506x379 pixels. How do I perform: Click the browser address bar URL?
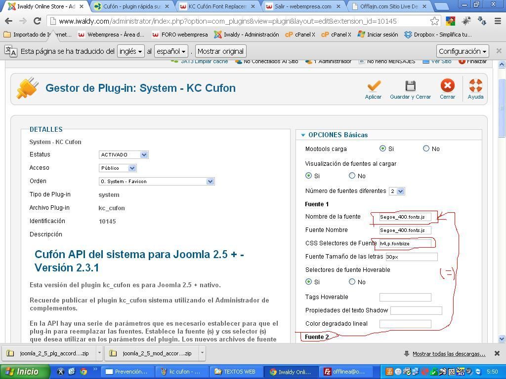(228, 21)
